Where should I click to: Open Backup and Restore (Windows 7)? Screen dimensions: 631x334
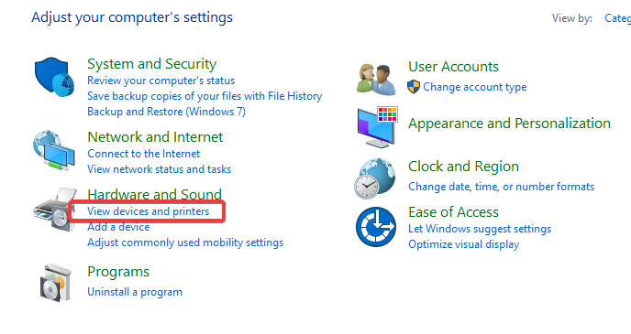(166, 112)
